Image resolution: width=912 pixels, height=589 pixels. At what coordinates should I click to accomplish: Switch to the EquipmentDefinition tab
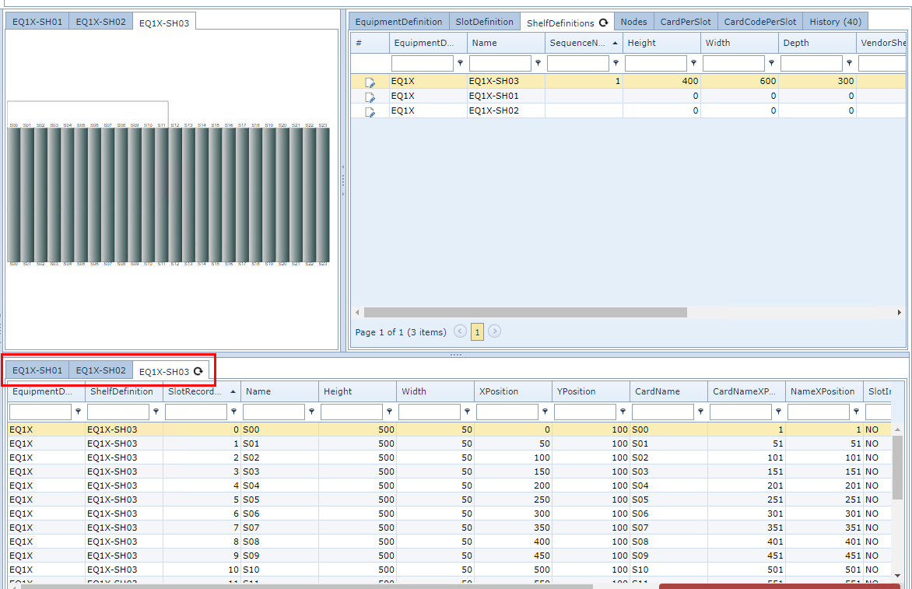tap(399, 21)
